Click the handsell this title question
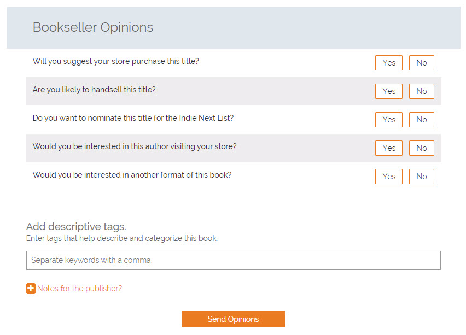Screen dimensions: 466x335 [94, 90]
